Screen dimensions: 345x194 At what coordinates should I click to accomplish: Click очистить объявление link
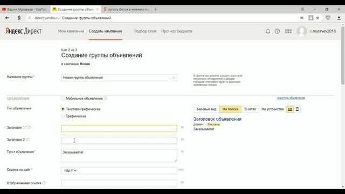point(291,98)
